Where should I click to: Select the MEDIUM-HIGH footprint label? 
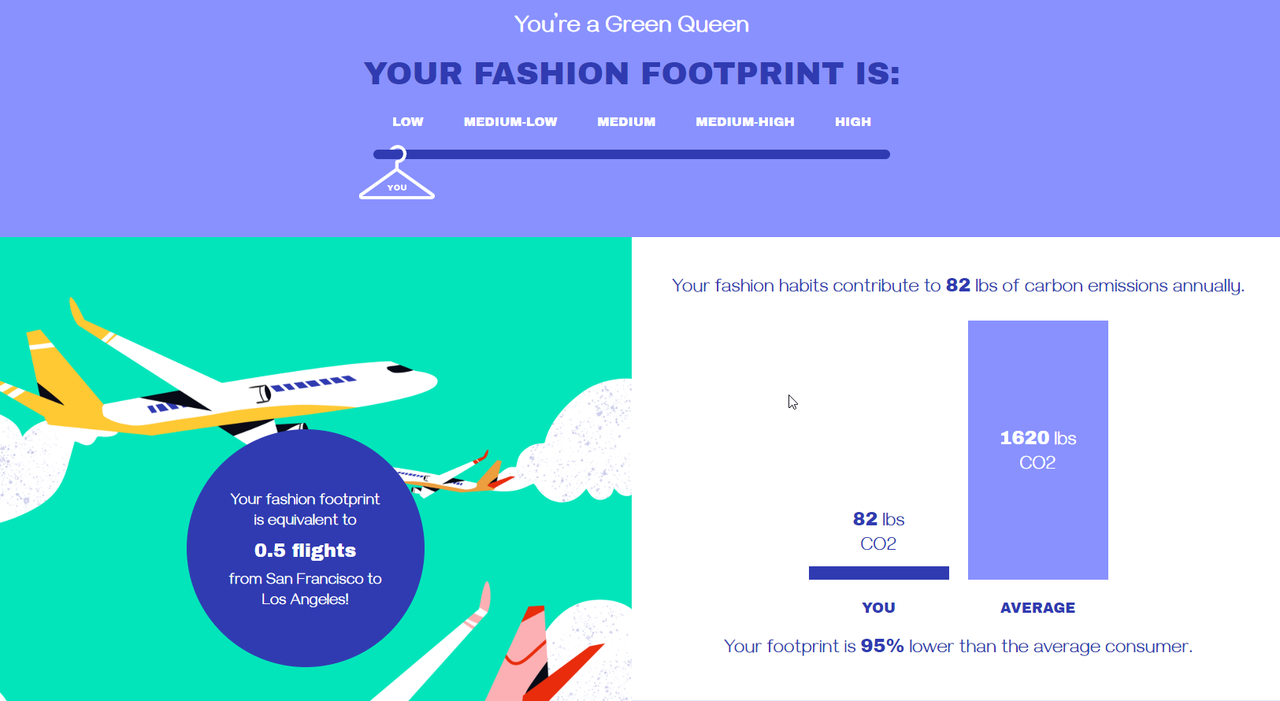[x=745, y=122]
